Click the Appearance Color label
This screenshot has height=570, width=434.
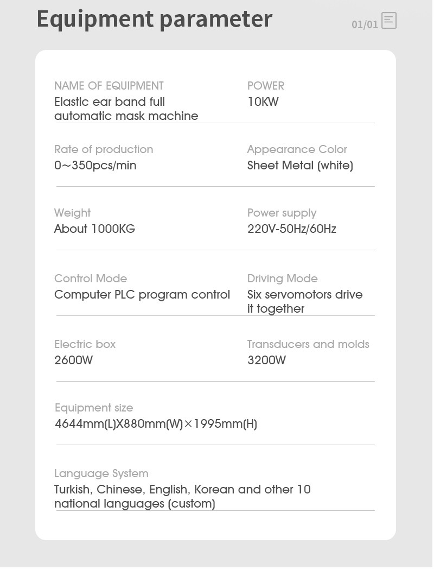click(x=297, y=149)
